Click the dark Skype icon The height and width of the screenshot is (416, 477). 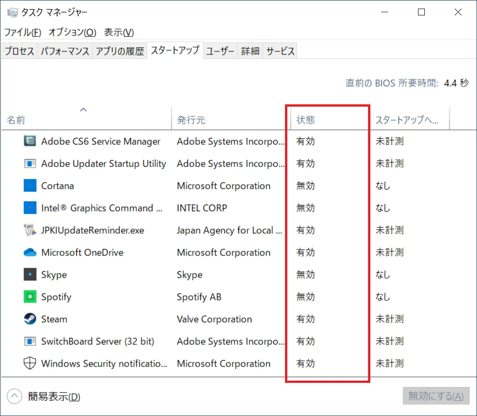[x=30, y=274]
